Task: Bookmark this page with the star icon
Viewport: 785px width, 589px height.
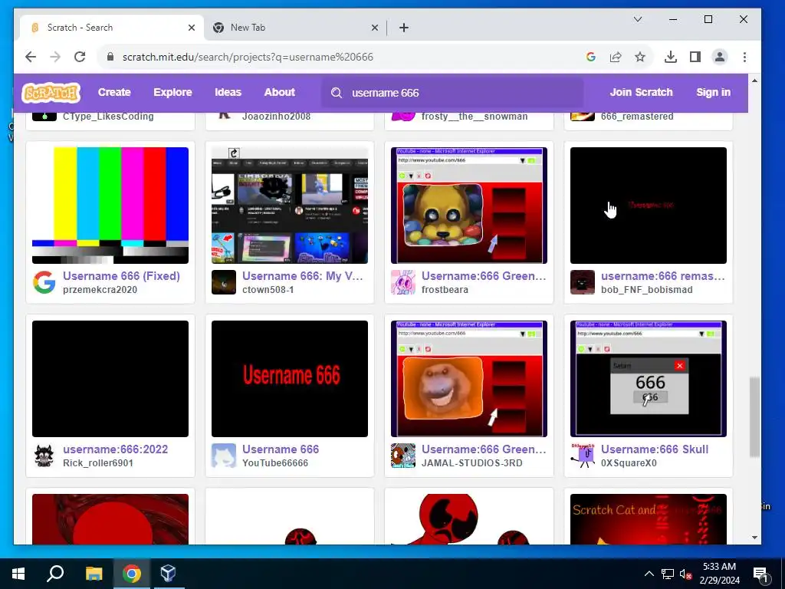Action: pyautogui.click(x=640, y=57)
